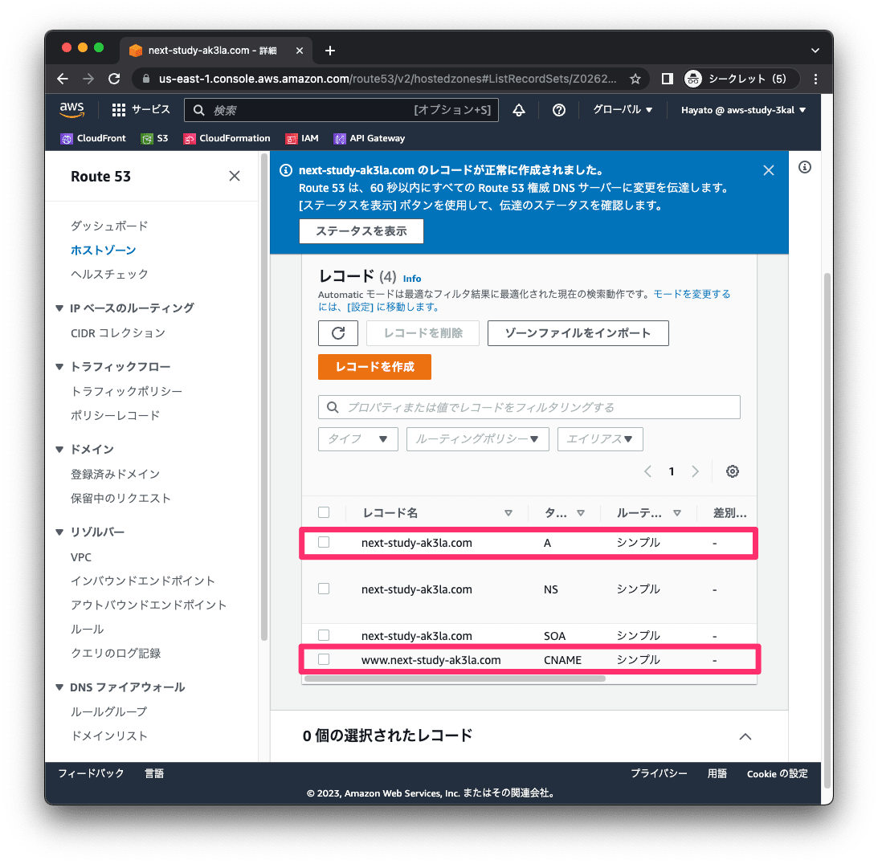Open the tab search chevron in title bar
878x864 pixels.
[815, 51]
